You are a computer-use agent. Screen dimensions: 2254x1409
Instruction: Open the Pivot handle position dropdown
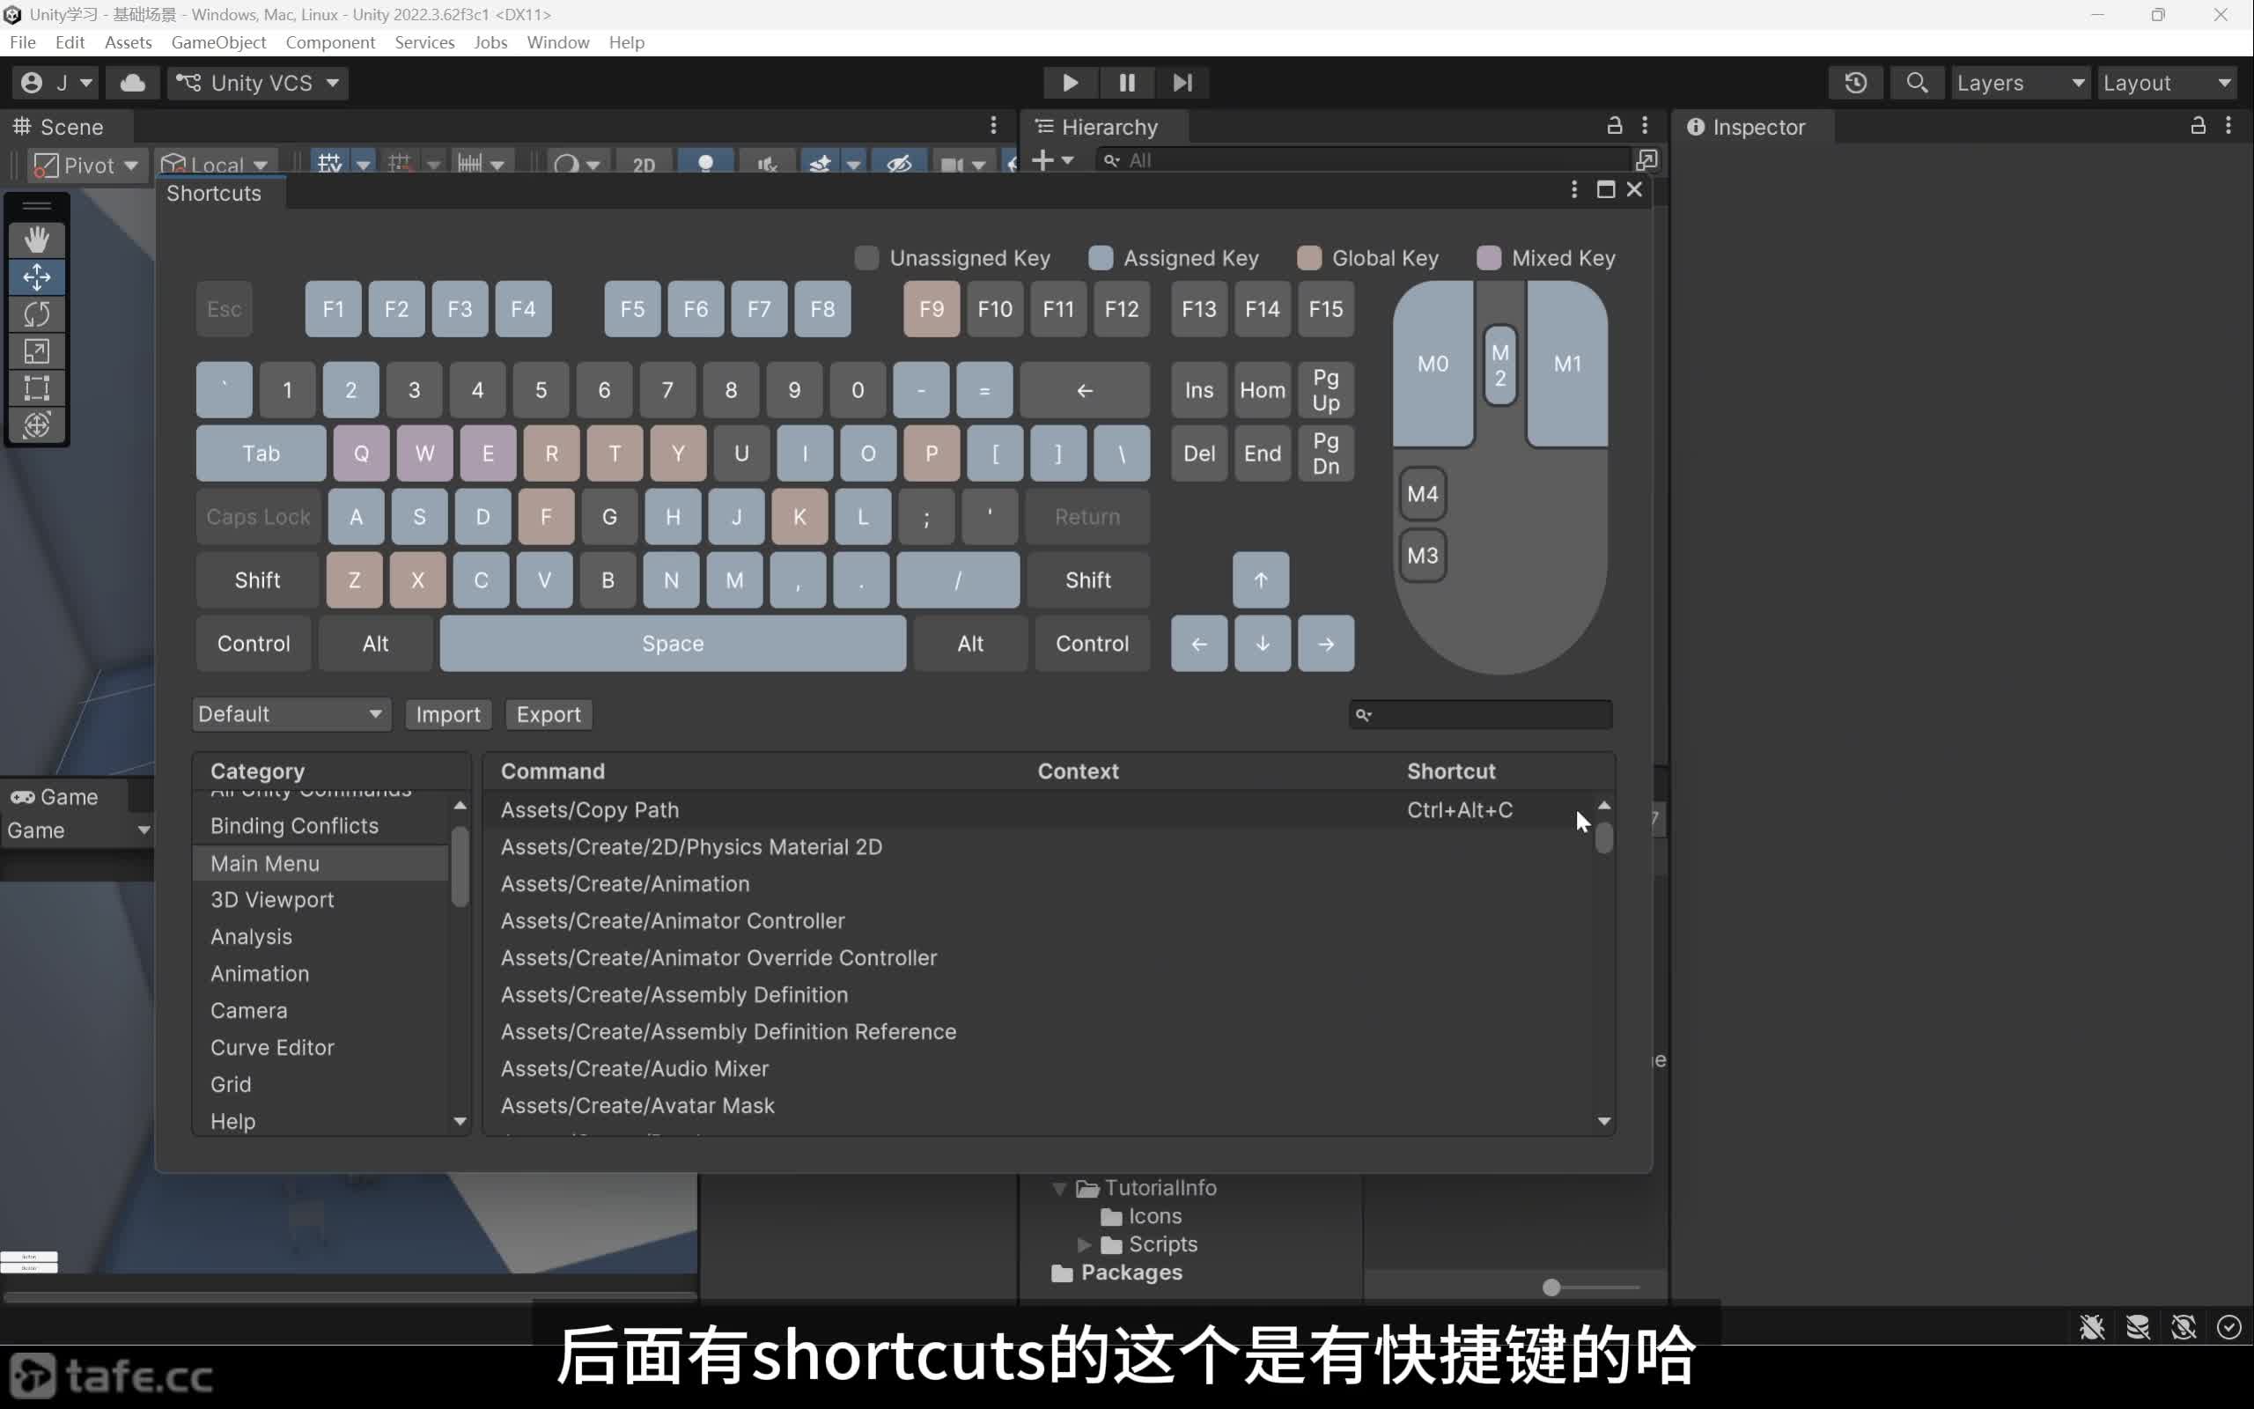[85, 166]
